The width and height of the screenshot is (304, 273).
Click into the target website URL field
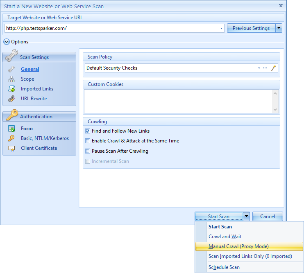(111, 29)
